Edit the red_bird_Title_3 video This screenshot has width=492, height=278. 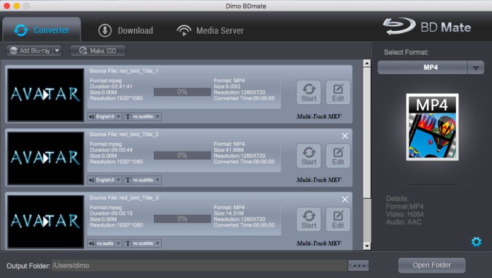(338, 219)
